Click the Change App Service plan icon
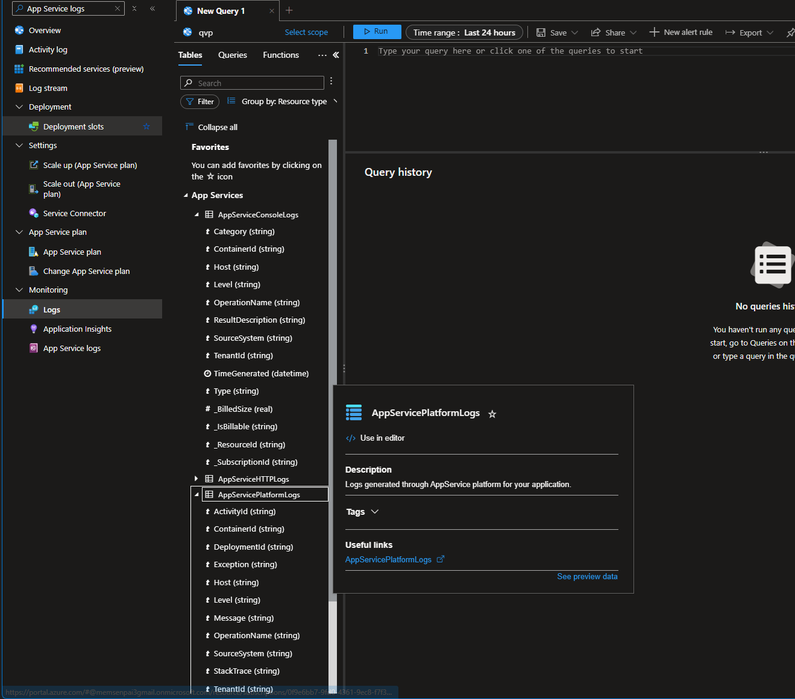The image size is (795, 699). tap(34, 271)
